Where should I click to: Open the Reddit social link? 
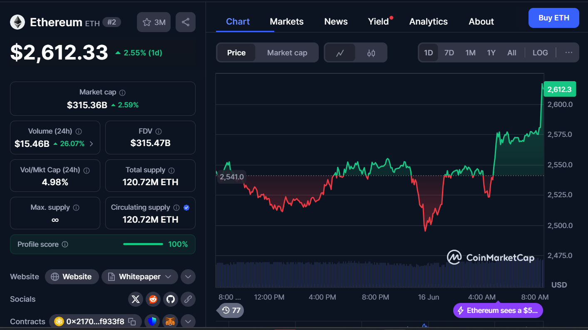pyautogui.click(x=153, y=299)
